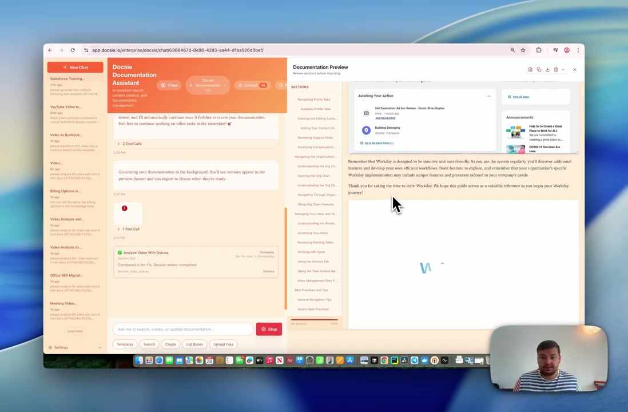Open the document view icon in Documentation Preview header
This screenshot has height=412, width=628.
(531, 69)
